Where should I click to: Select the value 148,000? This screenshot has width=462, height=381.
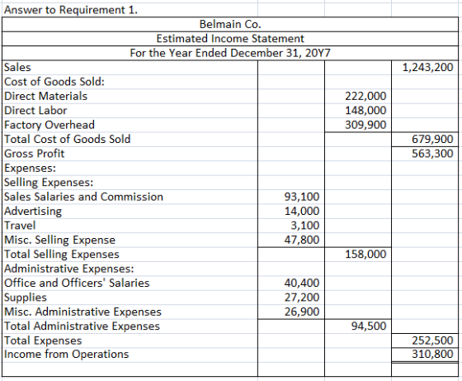(x=365, y=111)
